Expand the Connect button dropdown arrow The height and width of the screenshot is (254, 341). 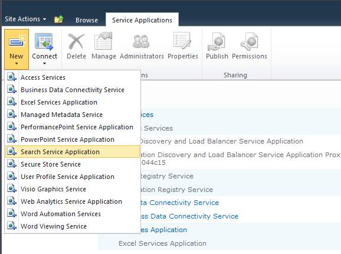point(44,64)
